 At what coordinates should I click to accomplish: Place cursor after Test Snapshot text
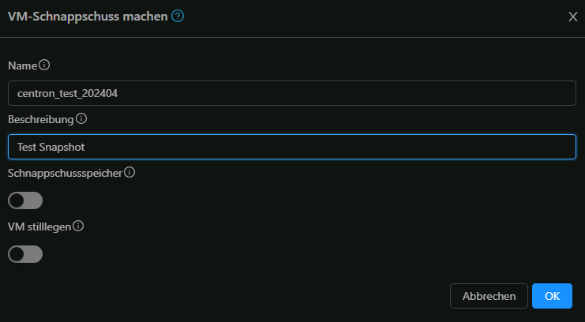pos(95,147)
